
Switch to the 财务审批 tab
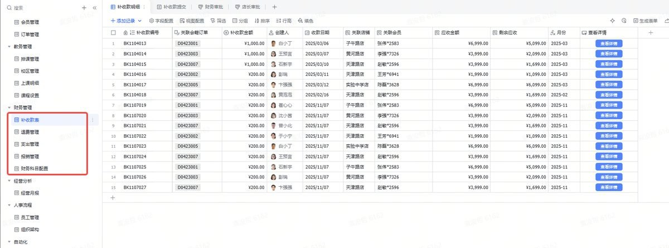210,7
